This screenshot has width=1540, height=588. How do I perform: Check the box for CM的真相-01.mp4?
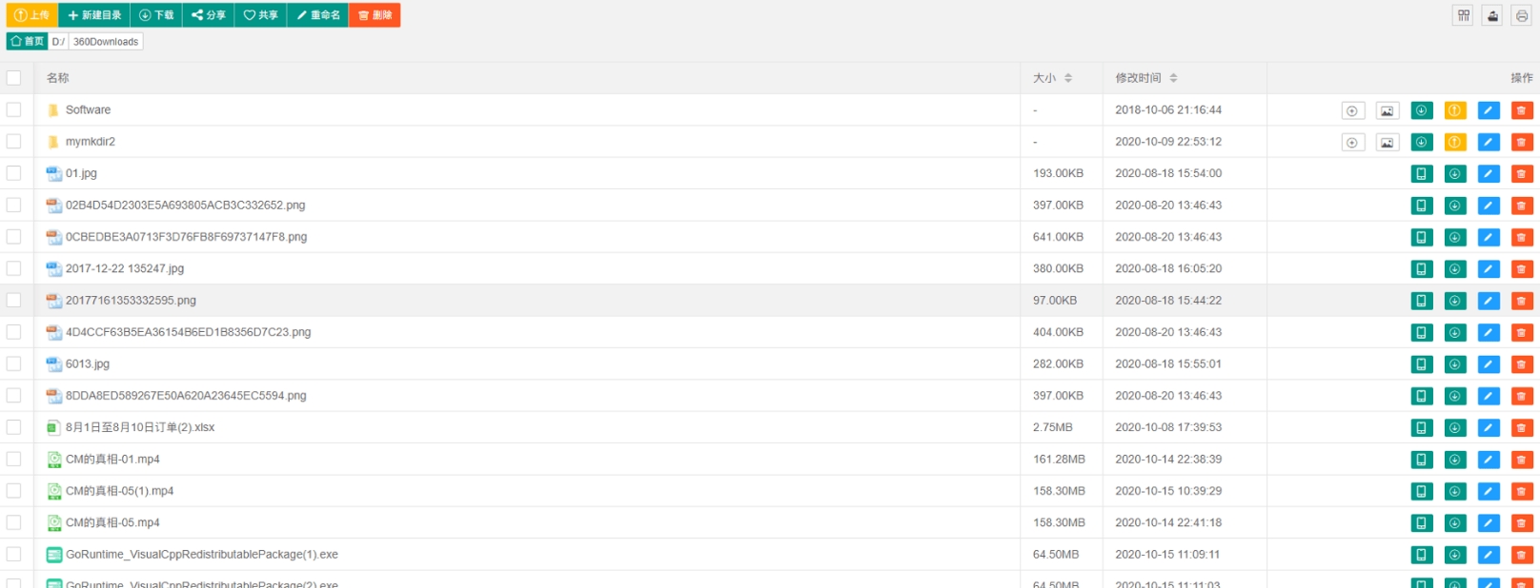[x=13, y=459]
